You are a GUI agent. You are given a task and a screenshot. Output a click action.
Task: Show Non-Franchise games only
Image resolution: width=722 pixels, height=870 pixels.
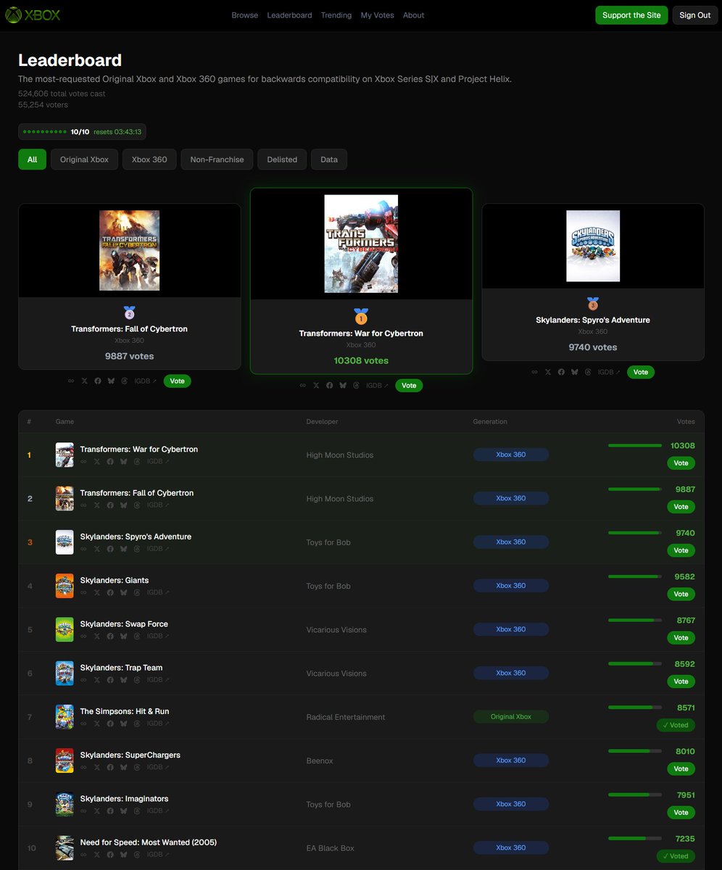pyautogui.click(x=217, y=159)
